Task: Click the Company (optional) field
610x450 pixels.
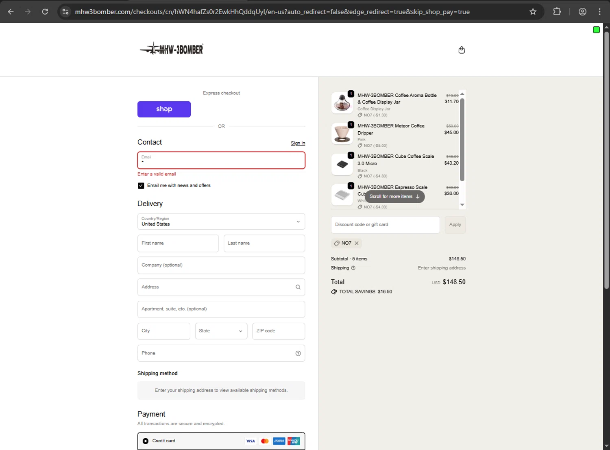Action: click(221, 265)
